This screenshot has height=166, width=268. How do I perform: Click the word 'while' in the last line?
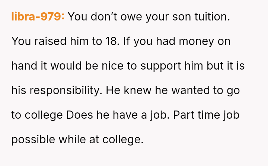click(72, 140)
